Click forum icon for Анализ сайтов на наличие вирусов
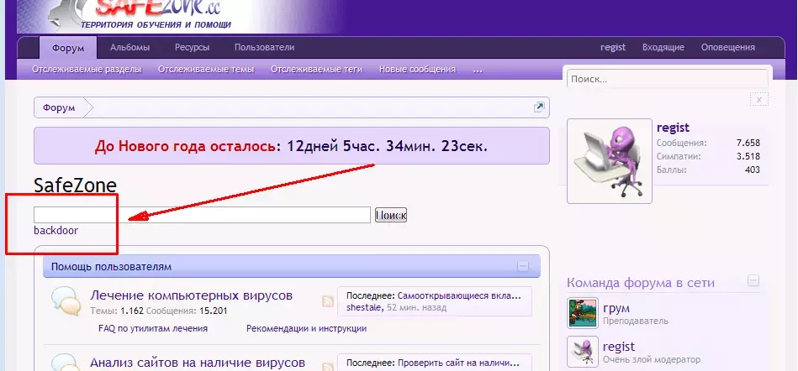 [66, 363]
